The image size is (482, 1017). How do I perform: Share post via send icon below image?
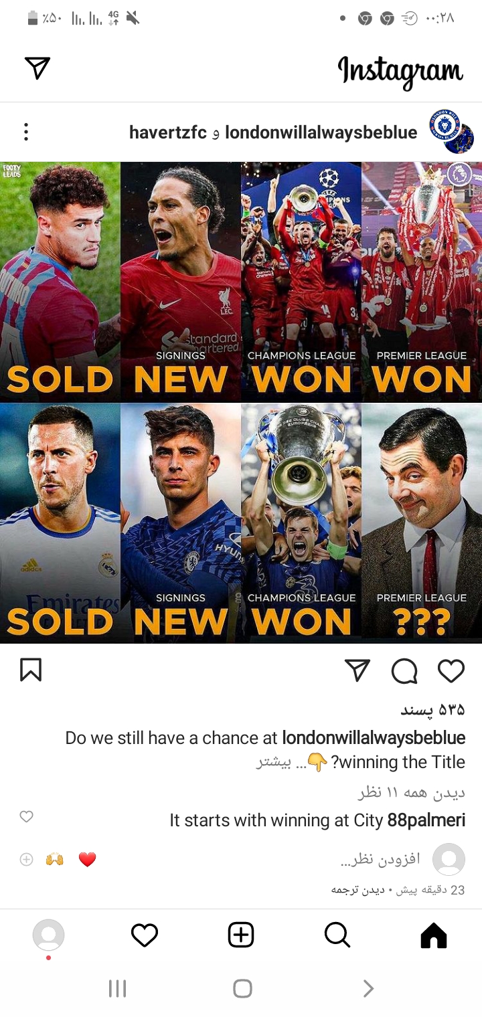357,670
